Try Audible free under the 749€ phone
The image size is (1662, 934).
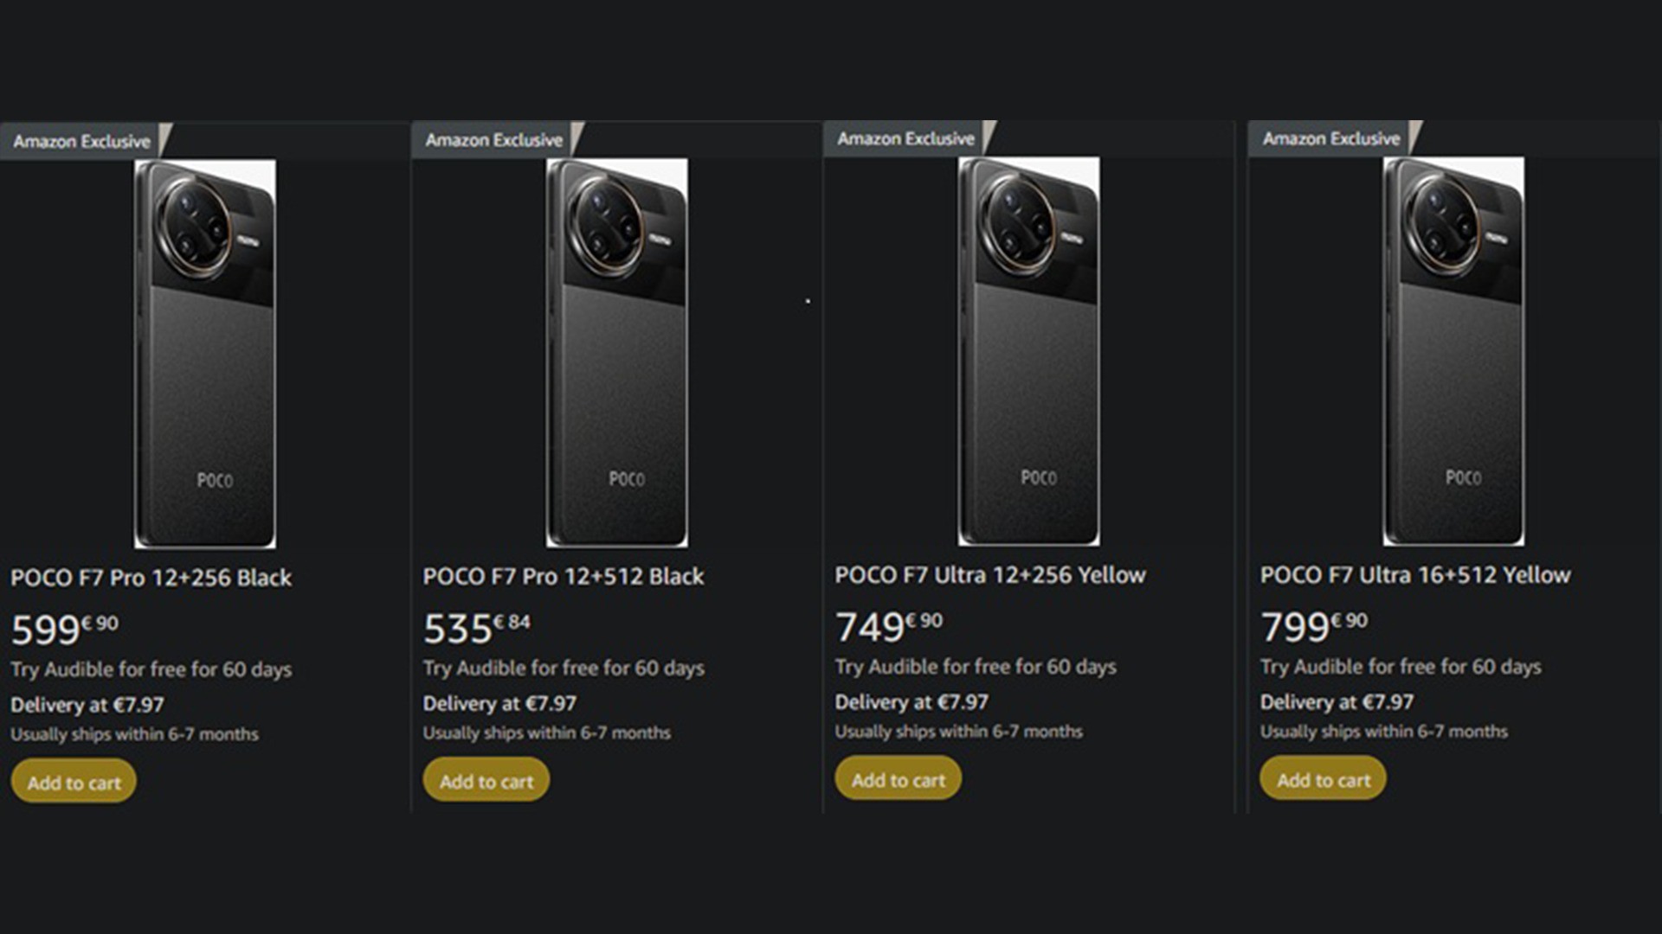(975, 667)
